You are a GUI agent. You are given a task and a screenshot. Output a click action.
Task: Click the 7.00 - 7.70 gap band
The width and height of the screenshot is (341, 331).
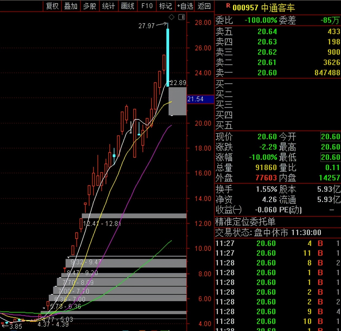coord(74,291)
